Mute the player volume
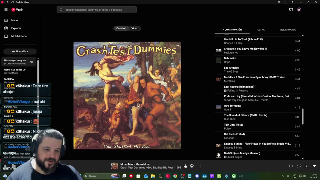Screen dimensions: 320x180 coord(291,166)
